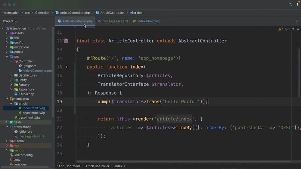
Task: Click the messages.fr.yaml translation file icon
Action: 16,136
